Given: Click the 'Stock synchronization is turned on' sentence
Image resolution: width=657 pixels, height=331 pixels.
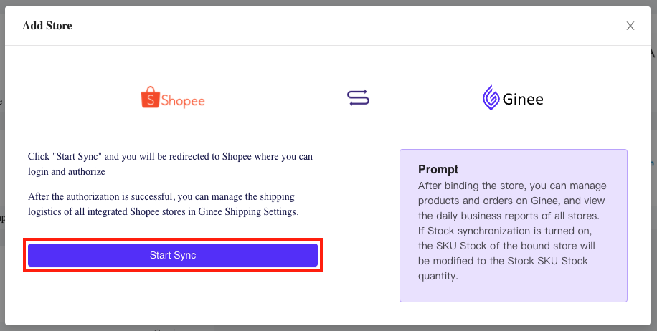Looking at the screenshot, I should (505, 231).
